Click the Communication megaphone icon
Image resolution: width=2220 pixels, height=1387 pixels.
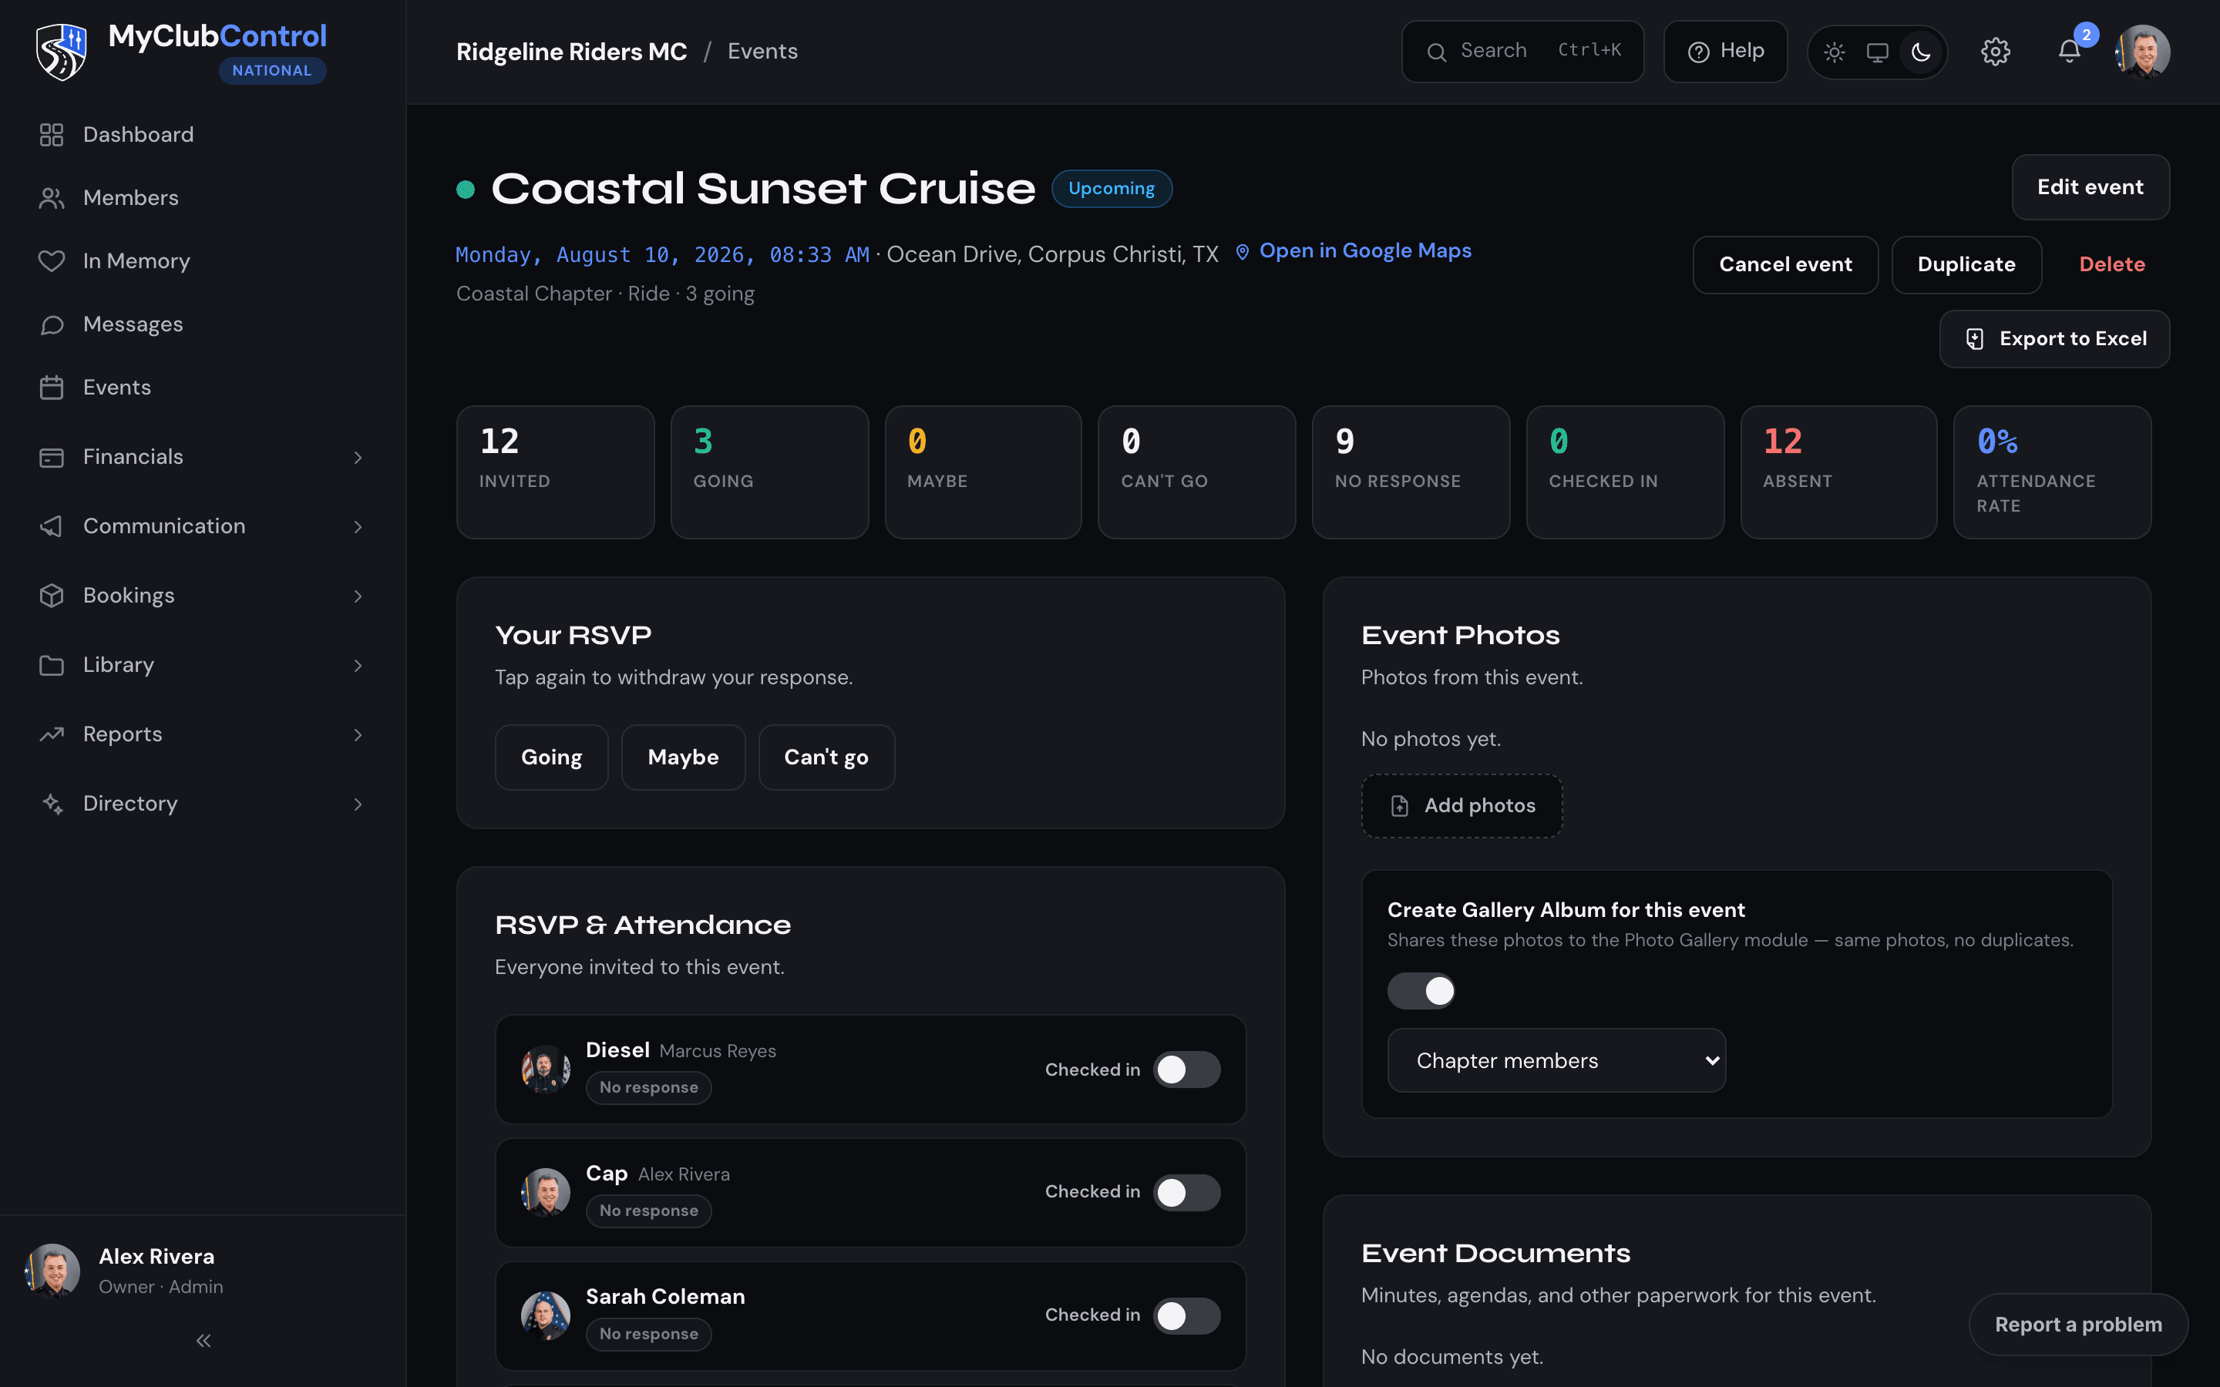pyautogui.click(x=52, y=526)
